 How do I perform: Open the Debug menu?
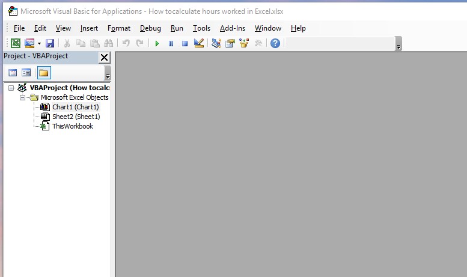(150, 28)
